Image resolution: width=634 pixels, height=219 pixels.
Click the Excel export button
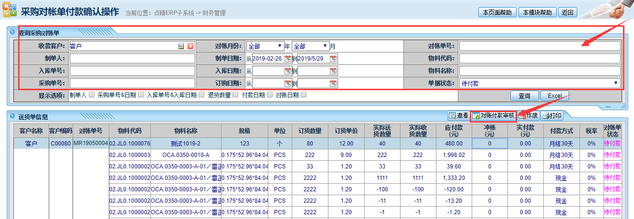[x=554, y=96]
